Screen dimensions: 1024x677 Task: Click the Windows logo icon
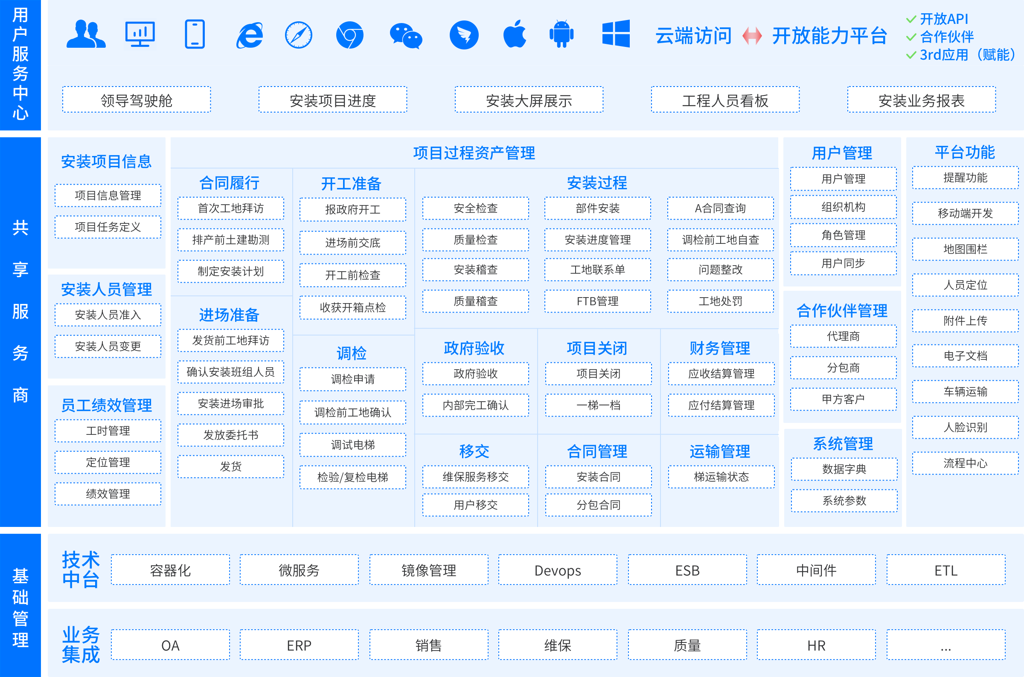pyautogui.click(x=616, y=33)
